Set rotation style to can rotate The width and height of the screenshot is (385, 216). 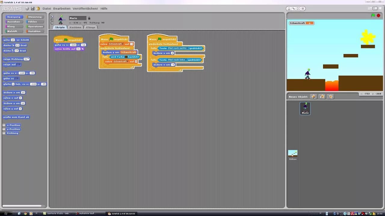coord(52,16)
